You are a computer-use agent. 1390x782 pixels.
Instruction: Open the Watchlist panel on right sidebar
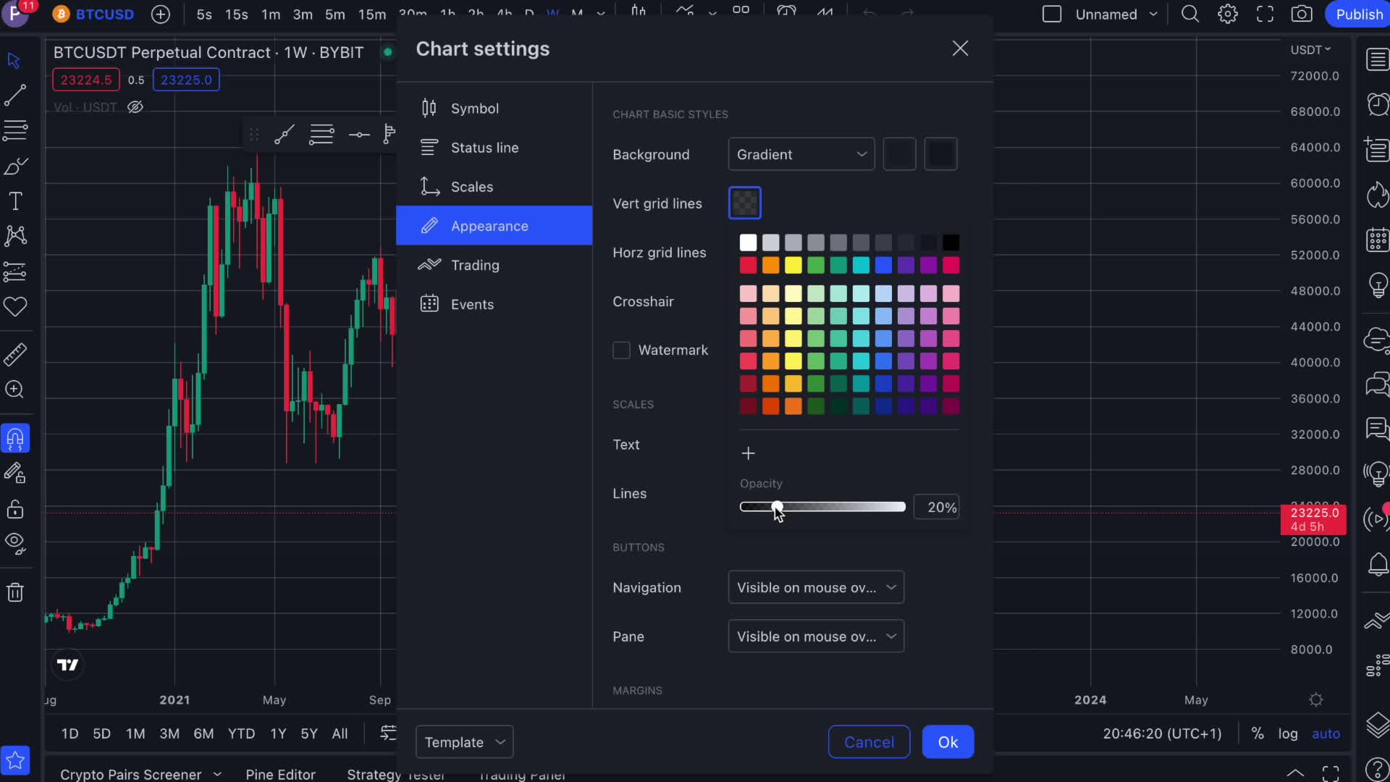(1377, 59)
